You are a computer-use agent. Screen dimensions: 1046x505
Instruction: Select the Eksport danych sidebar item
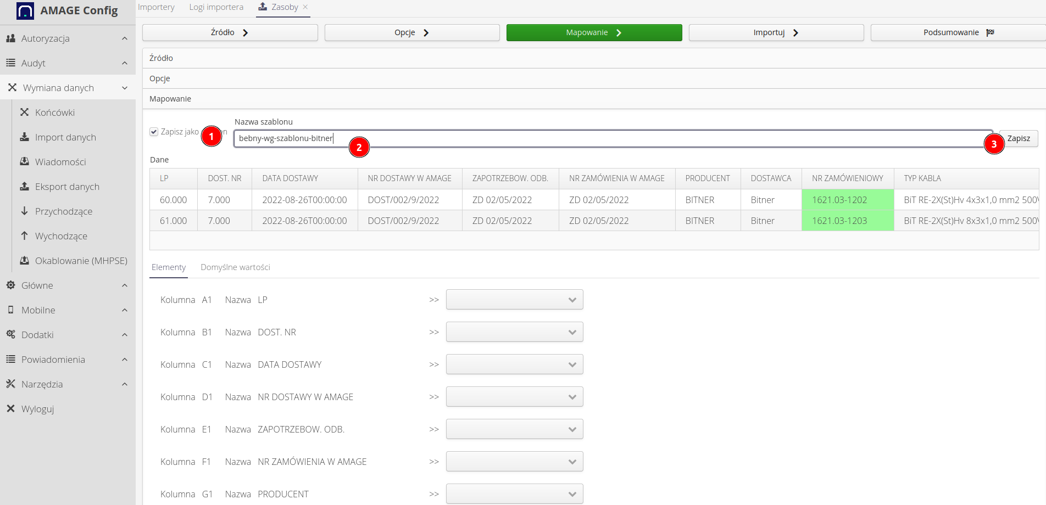coord(67,186)
